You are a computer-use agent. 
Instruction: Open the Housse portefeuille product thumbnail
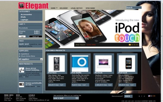[21, 85]
